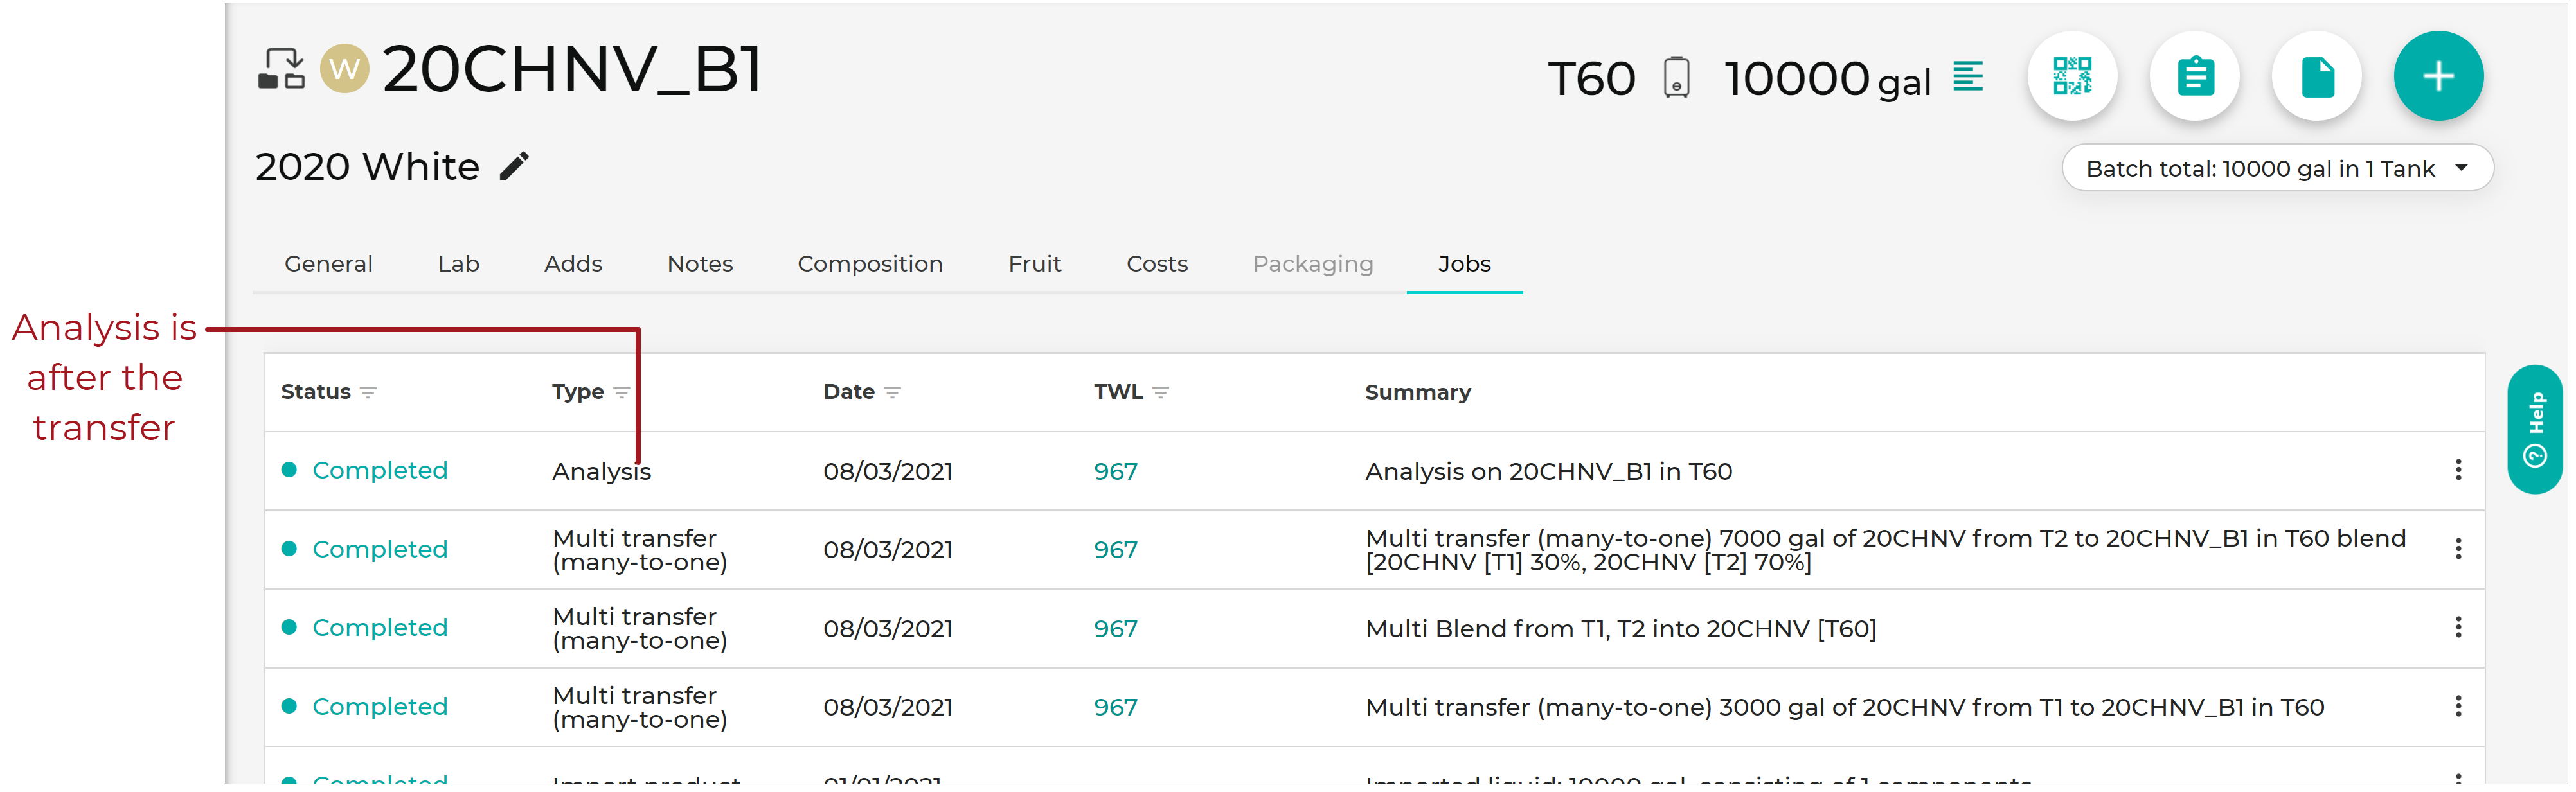Open the Type column filter
The width and height of the screenshot is (2576, 792).
[621, 393]
